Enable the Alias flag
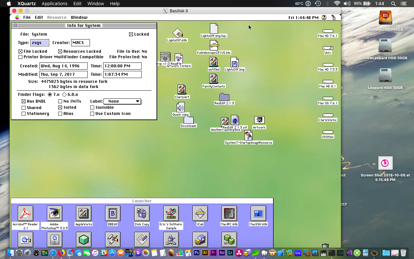The width and height of the screenshot is (414, 259). [60, 114]
